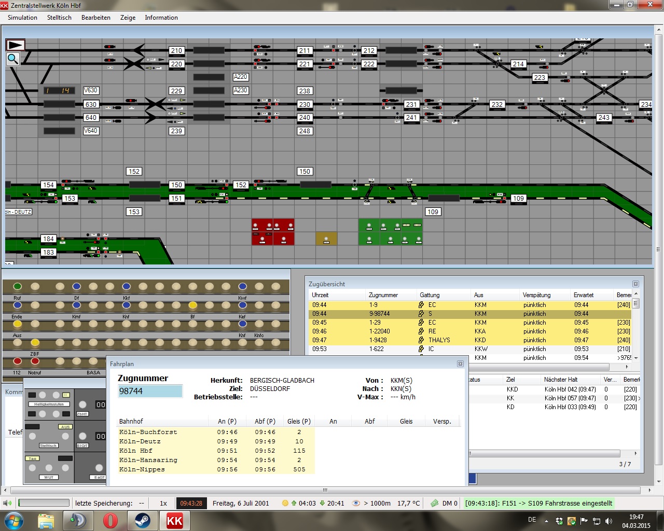Image resolution: width=664 pixels, height=531 pixels.
Task: Click the black arrow icon above the magnifier
Action: tap(15, 45)
